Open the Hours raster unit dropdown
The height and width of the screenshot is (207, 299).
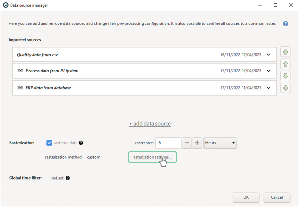point(220,143)
